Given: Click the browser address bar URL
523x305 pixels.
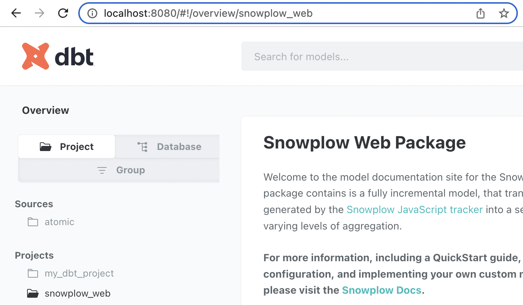Looking at the screenshot, I should [208, 13].
